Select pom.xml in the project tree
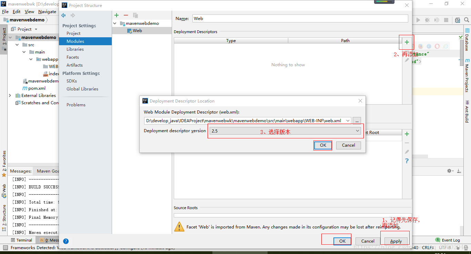The width and height of the screenshot is (471, 254). tap(34, 88)
